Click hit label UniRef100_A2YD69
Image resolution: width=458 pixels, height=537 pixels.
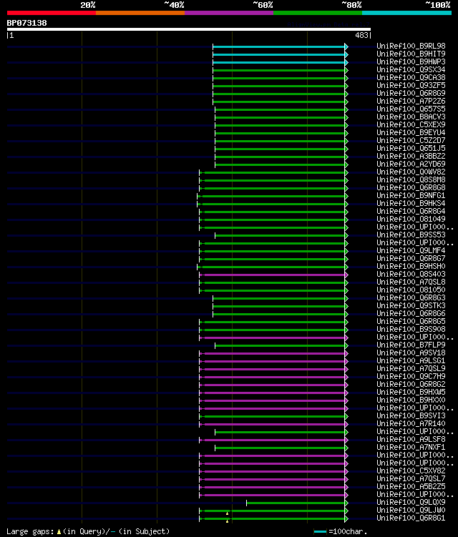coord(411,164)
